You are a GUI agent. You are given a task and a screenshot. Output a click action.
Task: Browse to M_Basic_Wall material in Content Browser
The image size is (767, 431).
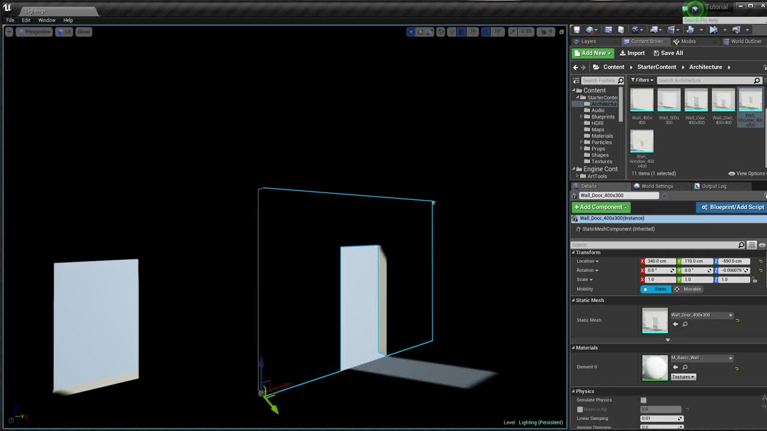[685, 367]
